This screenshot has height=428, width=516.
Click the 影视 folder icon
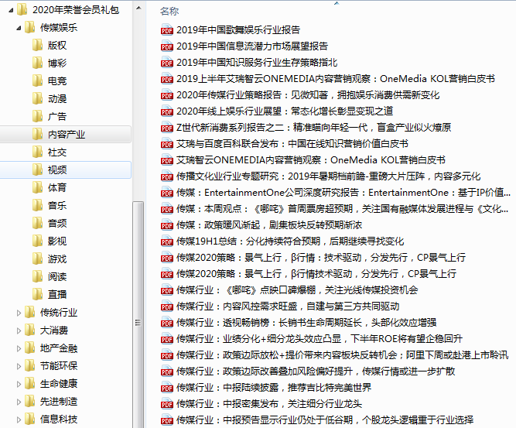coord(37,241)
